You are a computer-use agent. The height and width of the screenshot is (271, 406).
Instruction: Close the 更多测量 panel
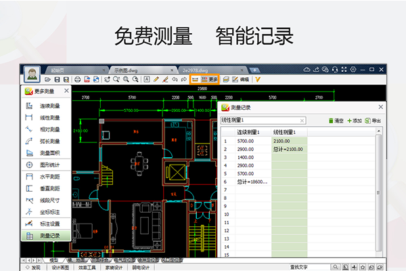tap(66, 91)
